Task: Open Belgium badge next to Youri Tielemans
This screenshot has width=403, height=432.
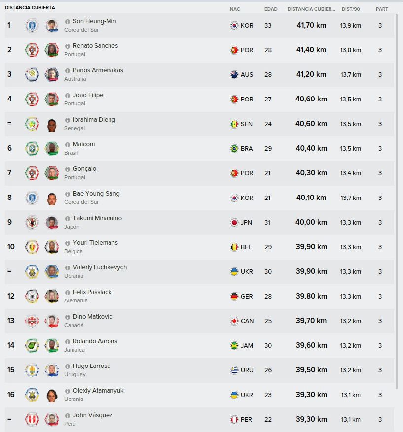Action: [32, 247]
